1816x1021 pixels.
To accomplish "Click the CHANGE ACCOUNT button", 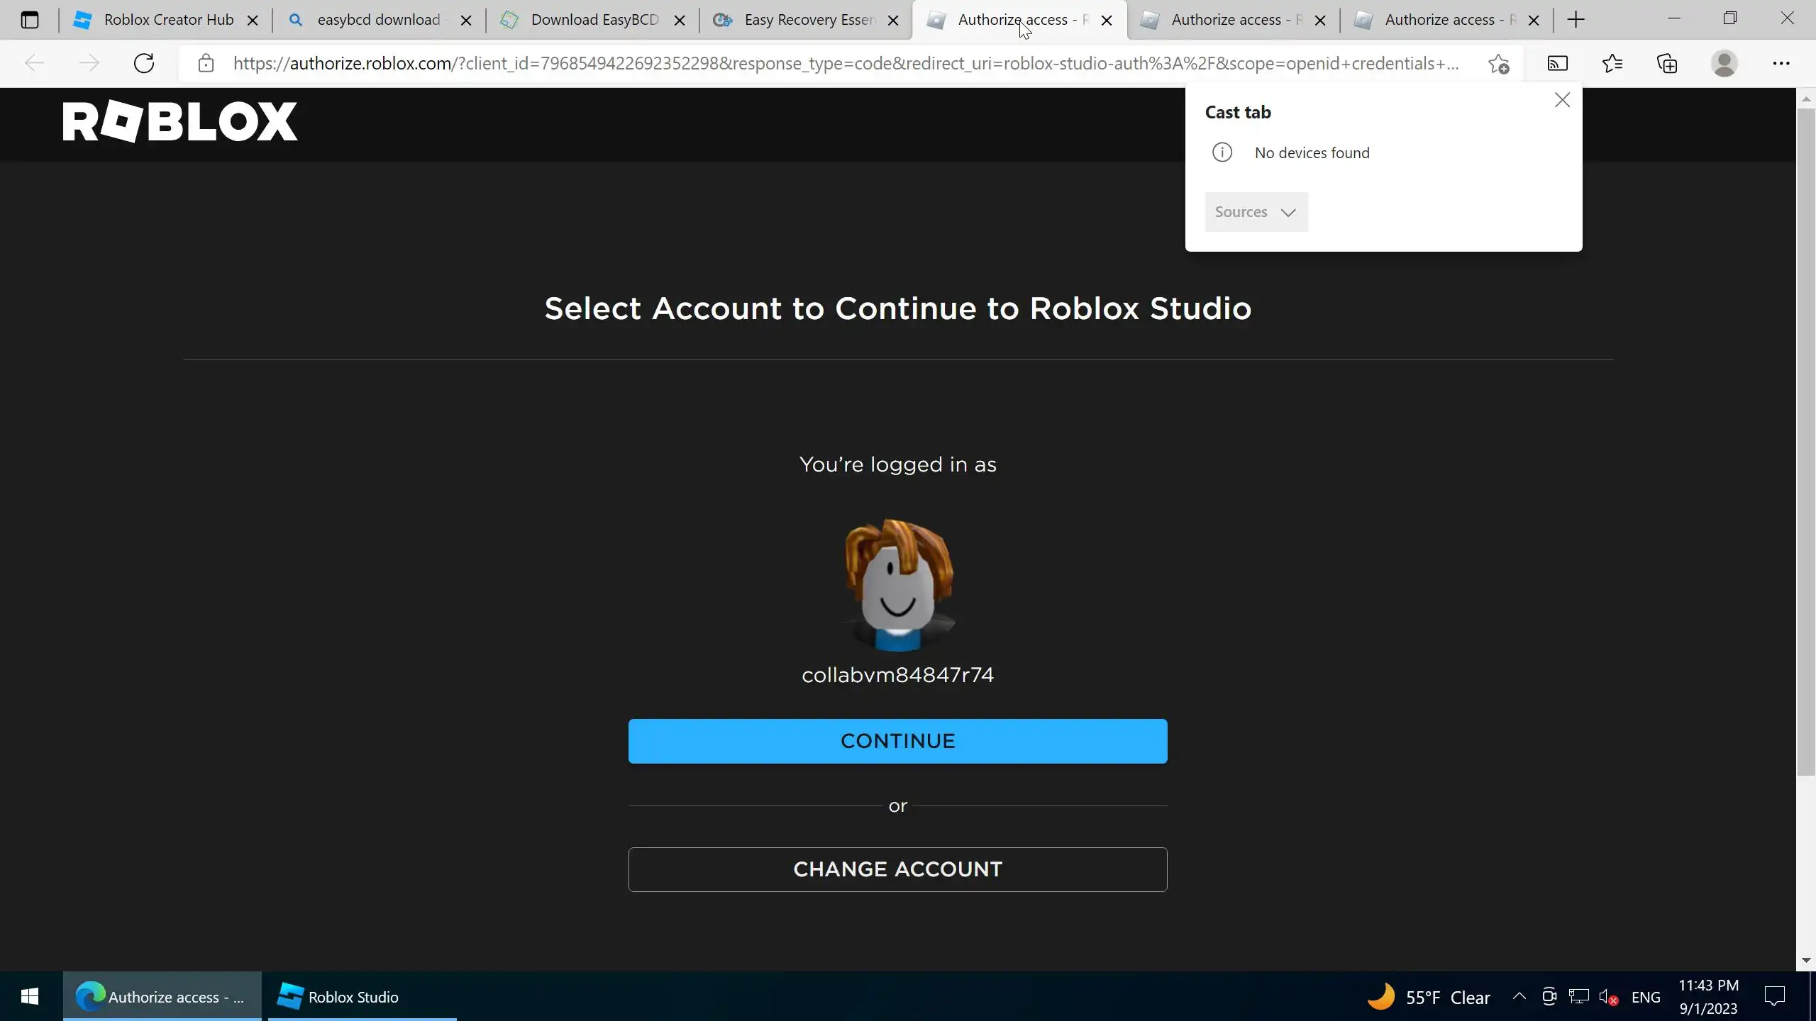I will point(897,869).
